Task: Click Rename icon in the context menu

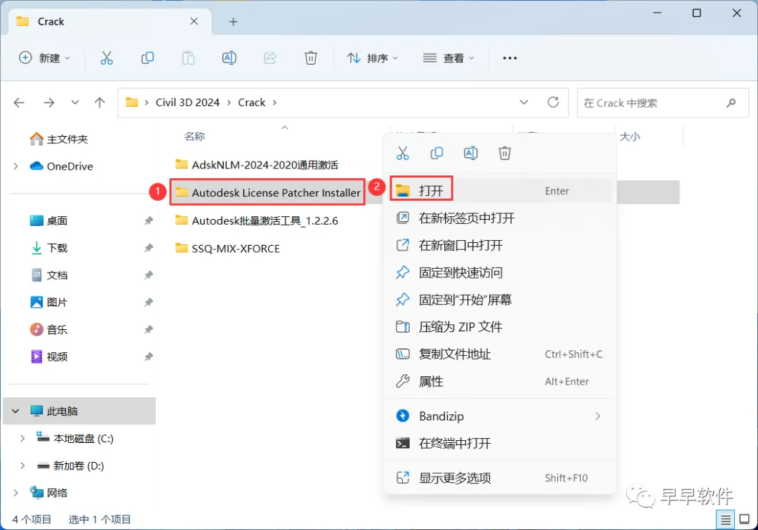Action: coord(471,153)
